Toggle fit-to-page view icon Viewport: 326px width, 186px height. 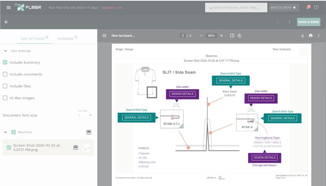[232, 36]
